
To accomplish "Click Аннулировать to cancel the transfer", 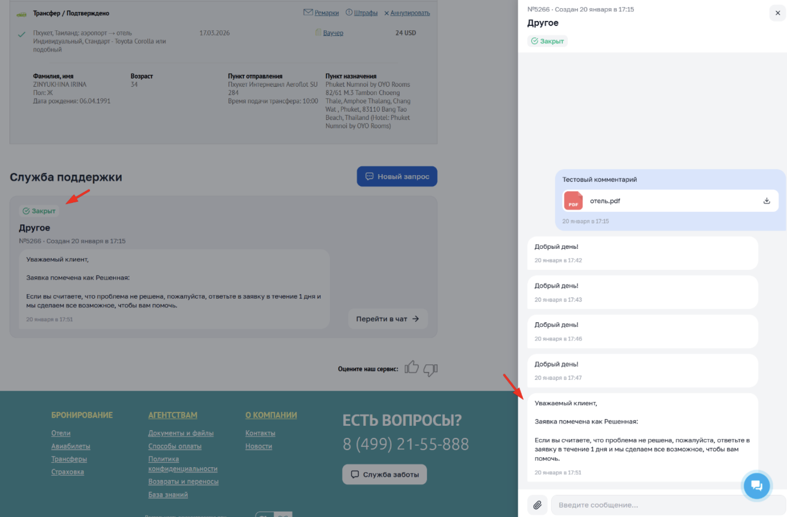I will tap(410, 13).
